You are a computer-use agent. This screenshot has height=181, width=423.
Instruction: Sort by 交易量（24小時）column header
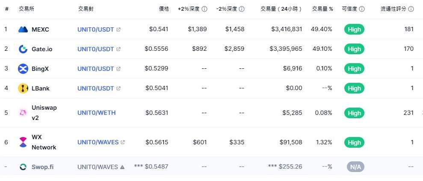pos(281,9)
